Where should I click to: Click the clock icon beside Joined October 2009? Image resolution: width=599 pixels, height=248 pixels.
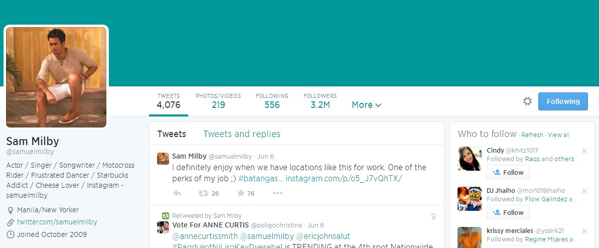point(11,234)
